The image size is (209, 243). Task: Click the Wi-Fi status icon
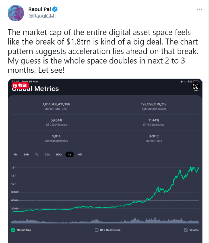coord(181,82)
